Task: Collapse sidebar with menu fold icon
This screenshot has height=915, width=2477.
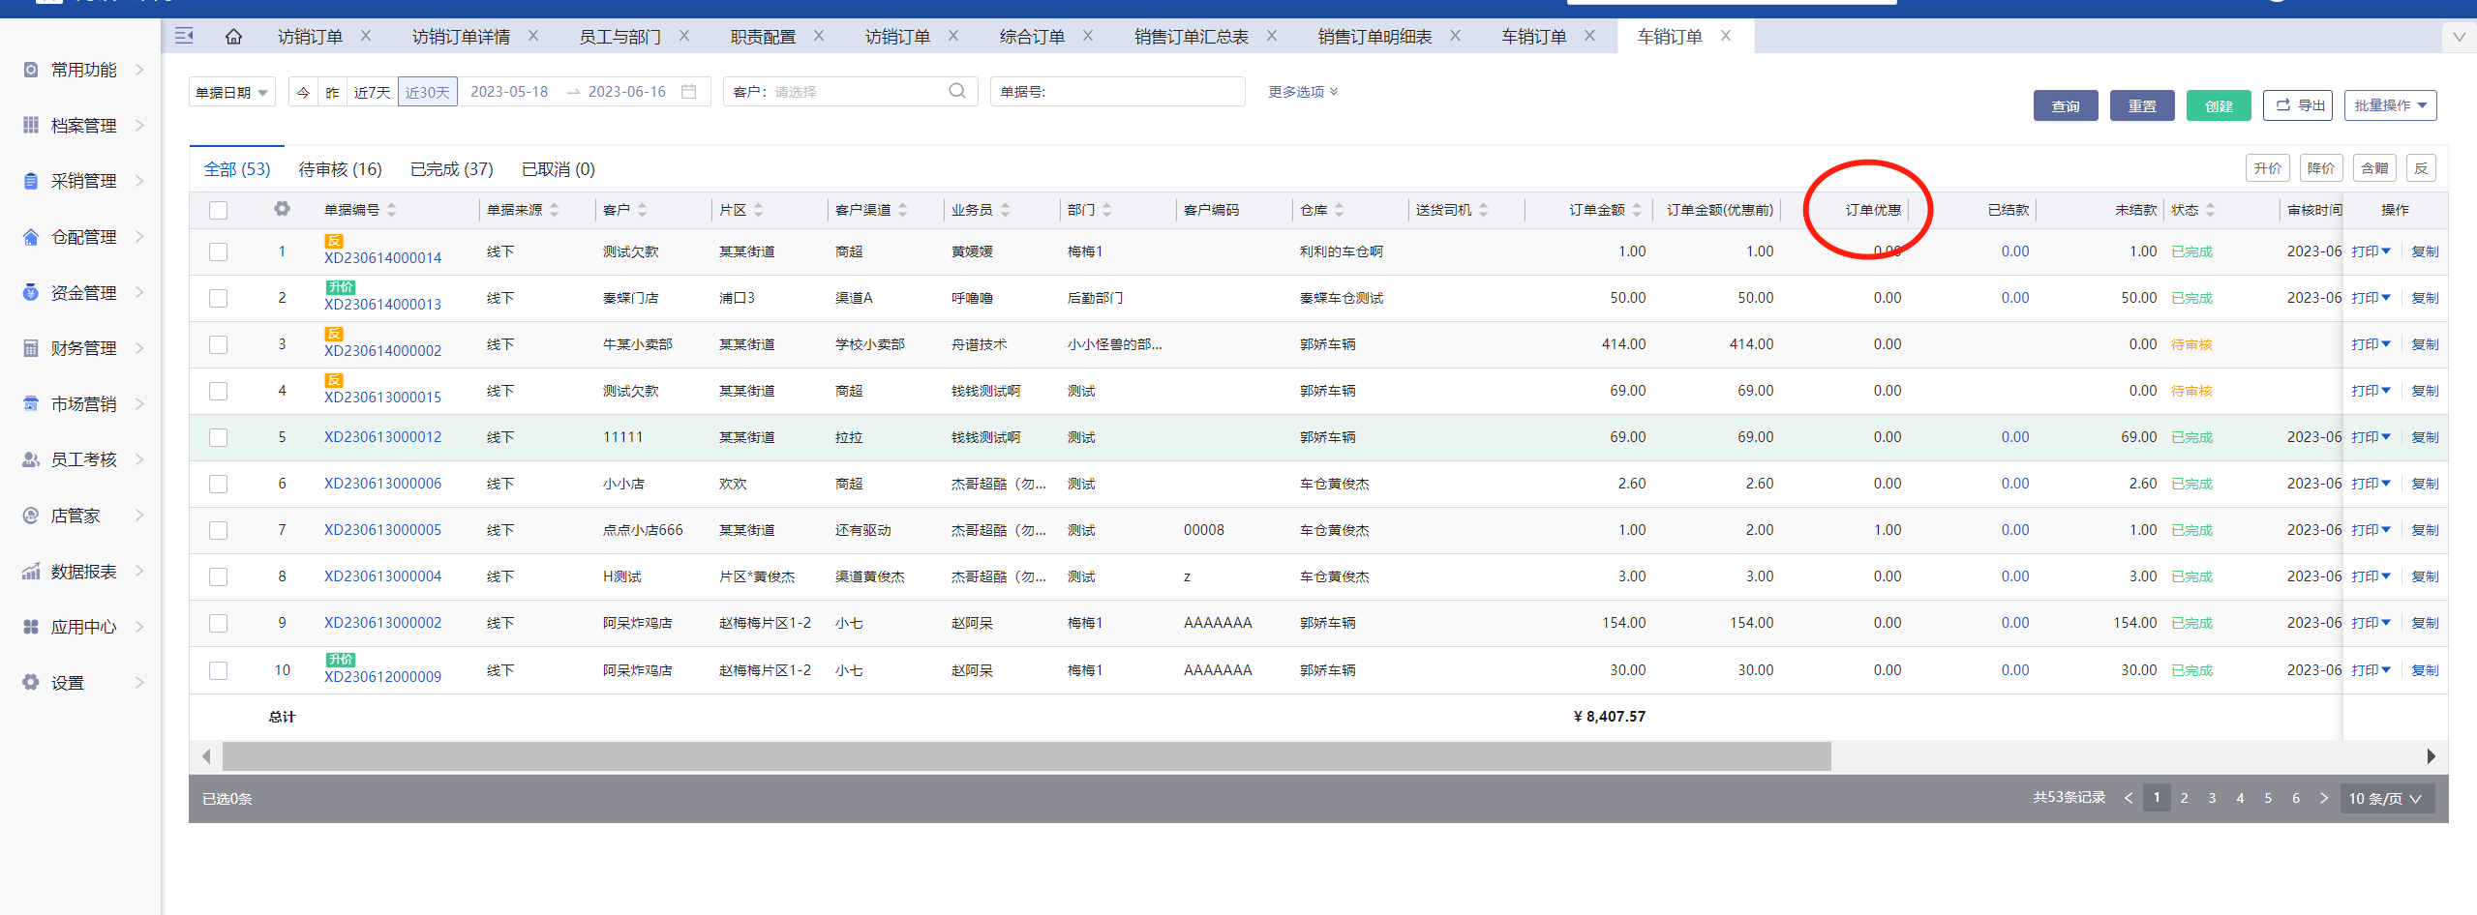Action: [184, 37]
